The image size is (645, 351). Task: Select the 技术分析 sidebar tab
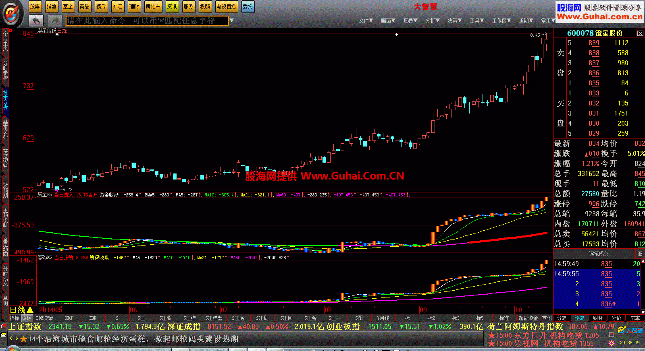tap(5, 99)
